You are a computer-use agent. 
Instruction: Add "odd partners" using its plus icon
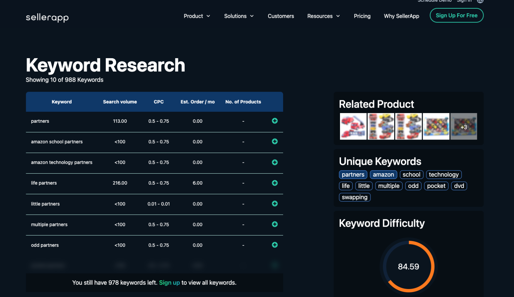pyautogui.click(x=274, y=245)
